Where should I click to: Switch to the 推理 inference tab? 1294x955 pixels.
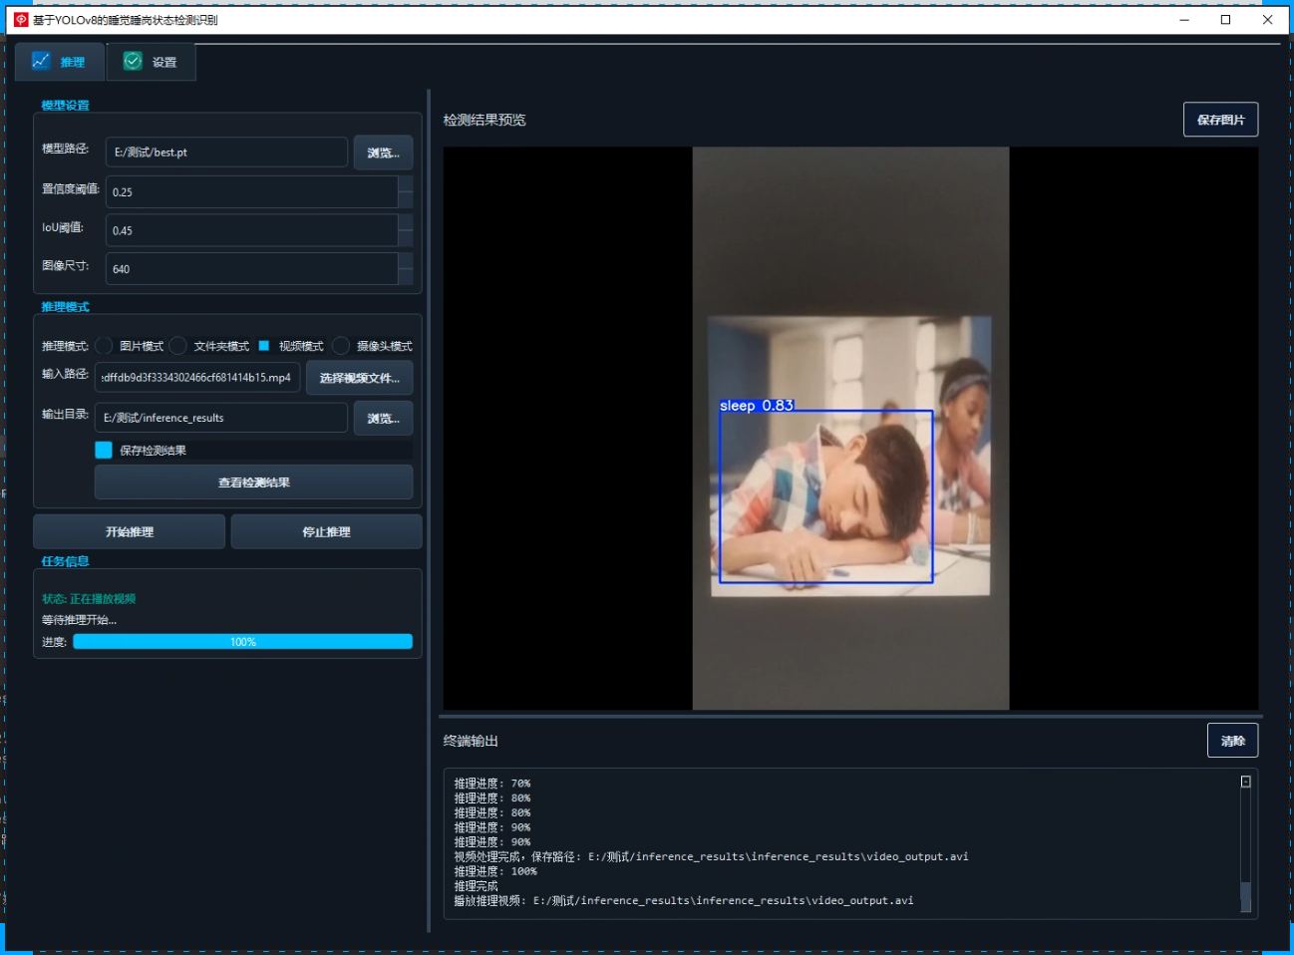point(59,62)
